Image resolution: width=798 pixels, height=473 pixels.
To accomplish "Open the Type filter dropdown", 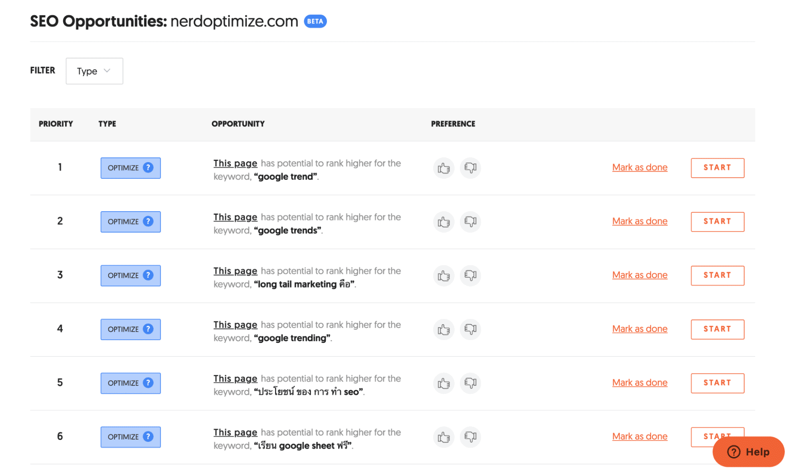I will (94, 71).
